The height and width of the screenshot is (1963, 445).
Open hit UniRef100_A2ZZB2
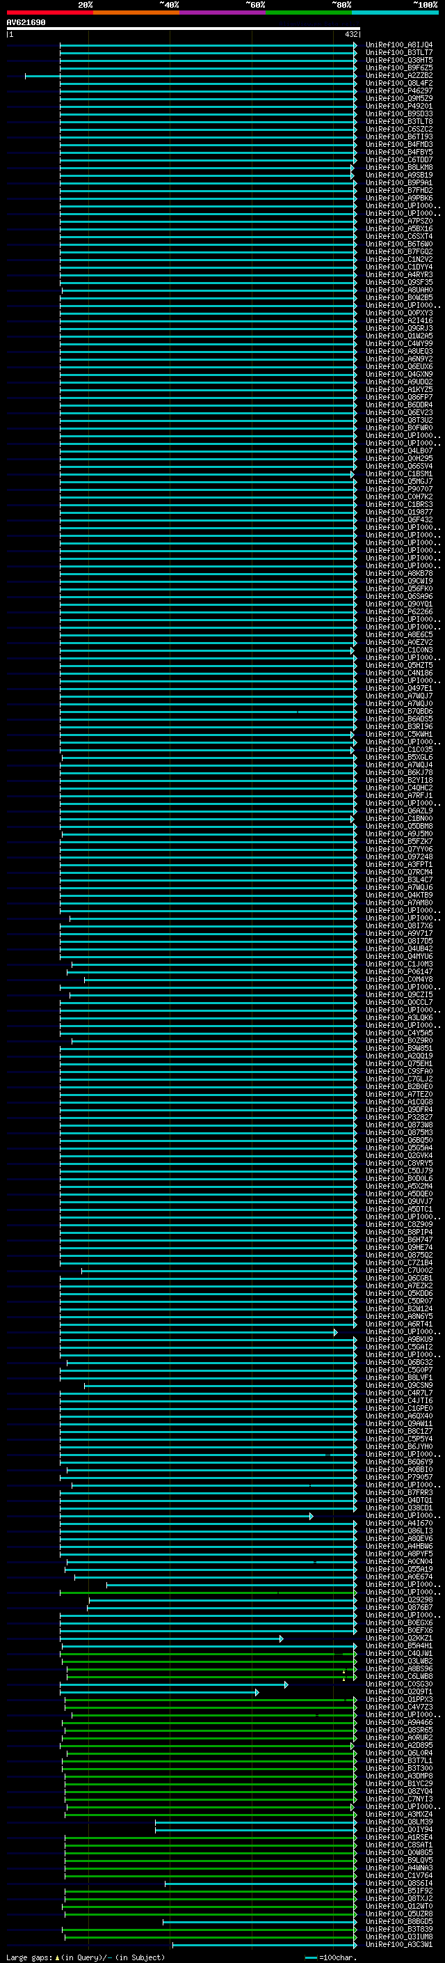coord(399,75)
